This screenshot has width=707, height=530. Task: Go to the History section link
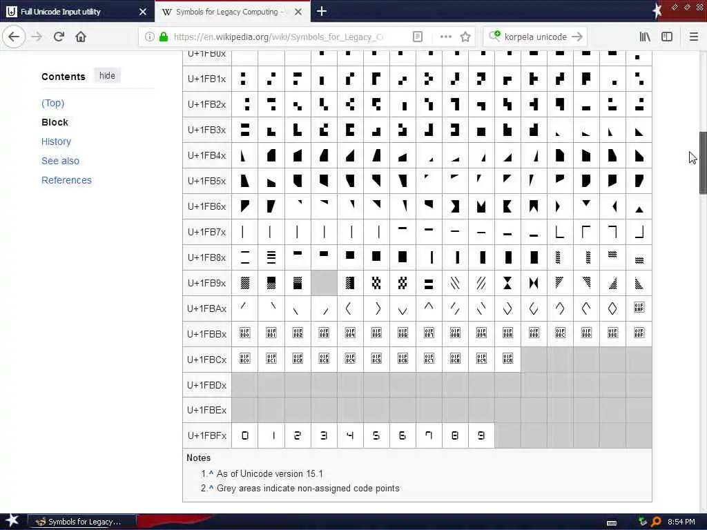[x=56, y=141]
